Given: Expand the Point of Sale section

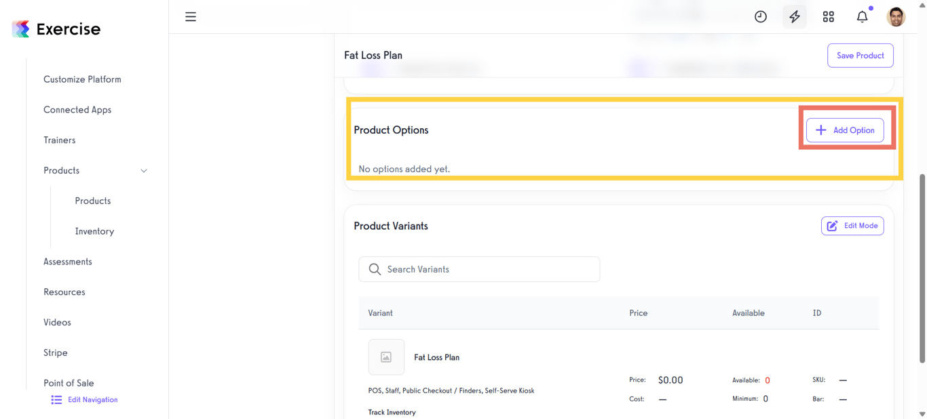Looking at the screenshot, I should point(69,382).
